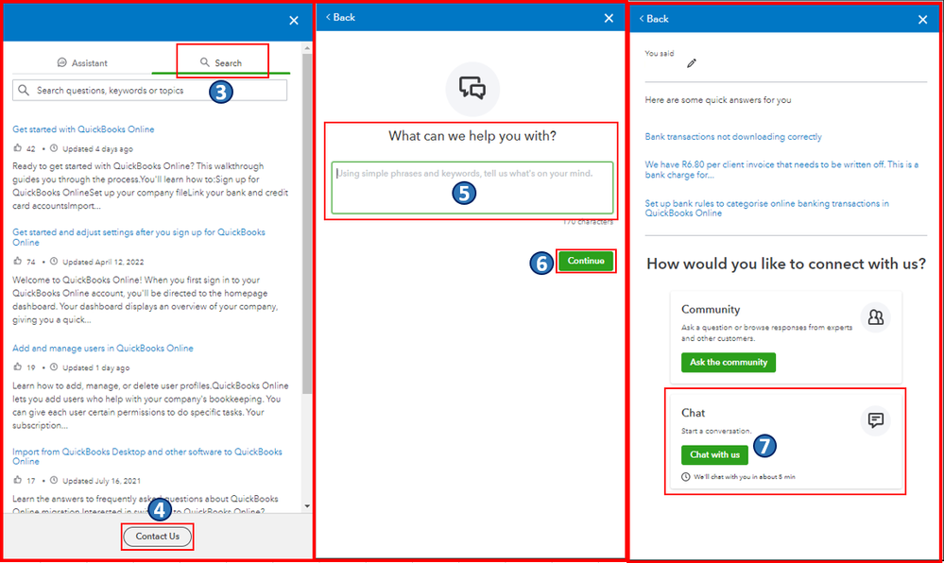This screenshot has height=563, width=944.
Task: Click clock icon beside 'Updated 4 days ago'
Action: click(x=54, y=148)
